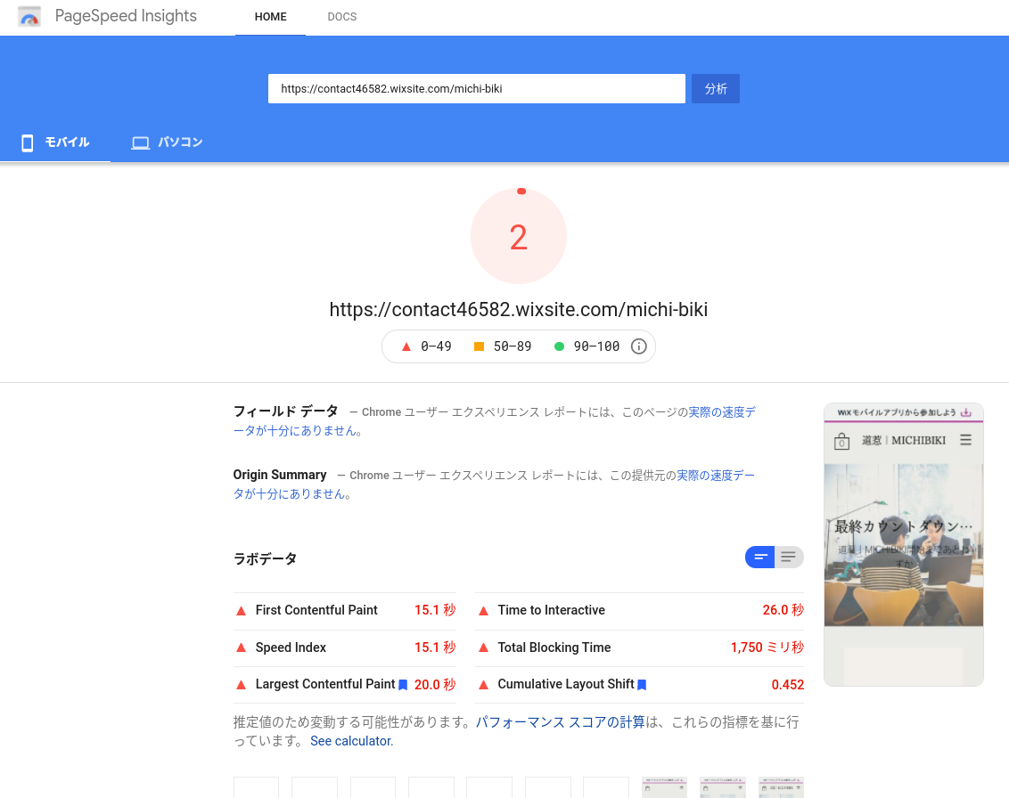Image resolution: width=1009 pixels, height=798 pixels.
Task: Click the Largest Contentful Paint label
Action: point(325,684)
